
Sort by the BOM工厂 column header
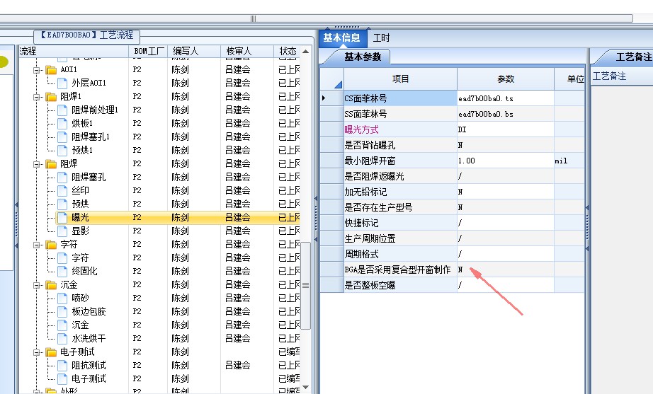(148, 51)
